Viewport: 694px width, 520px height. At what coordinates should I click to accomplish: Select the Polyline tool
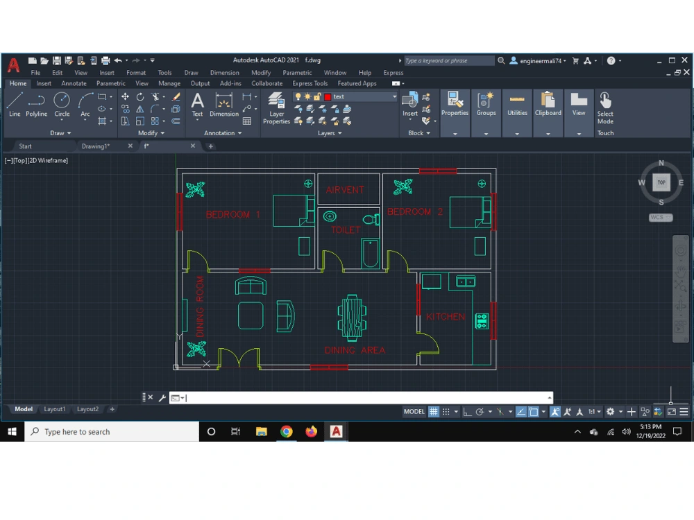tap(36, 104)
